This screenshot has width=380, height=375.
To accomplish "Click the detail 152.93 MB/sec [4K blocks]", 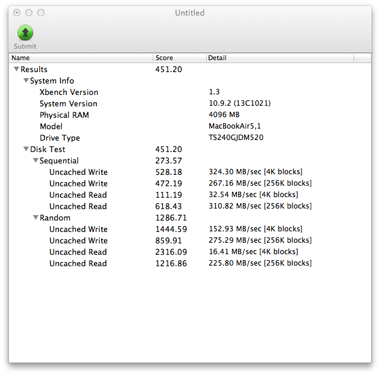I will (256, 229).
